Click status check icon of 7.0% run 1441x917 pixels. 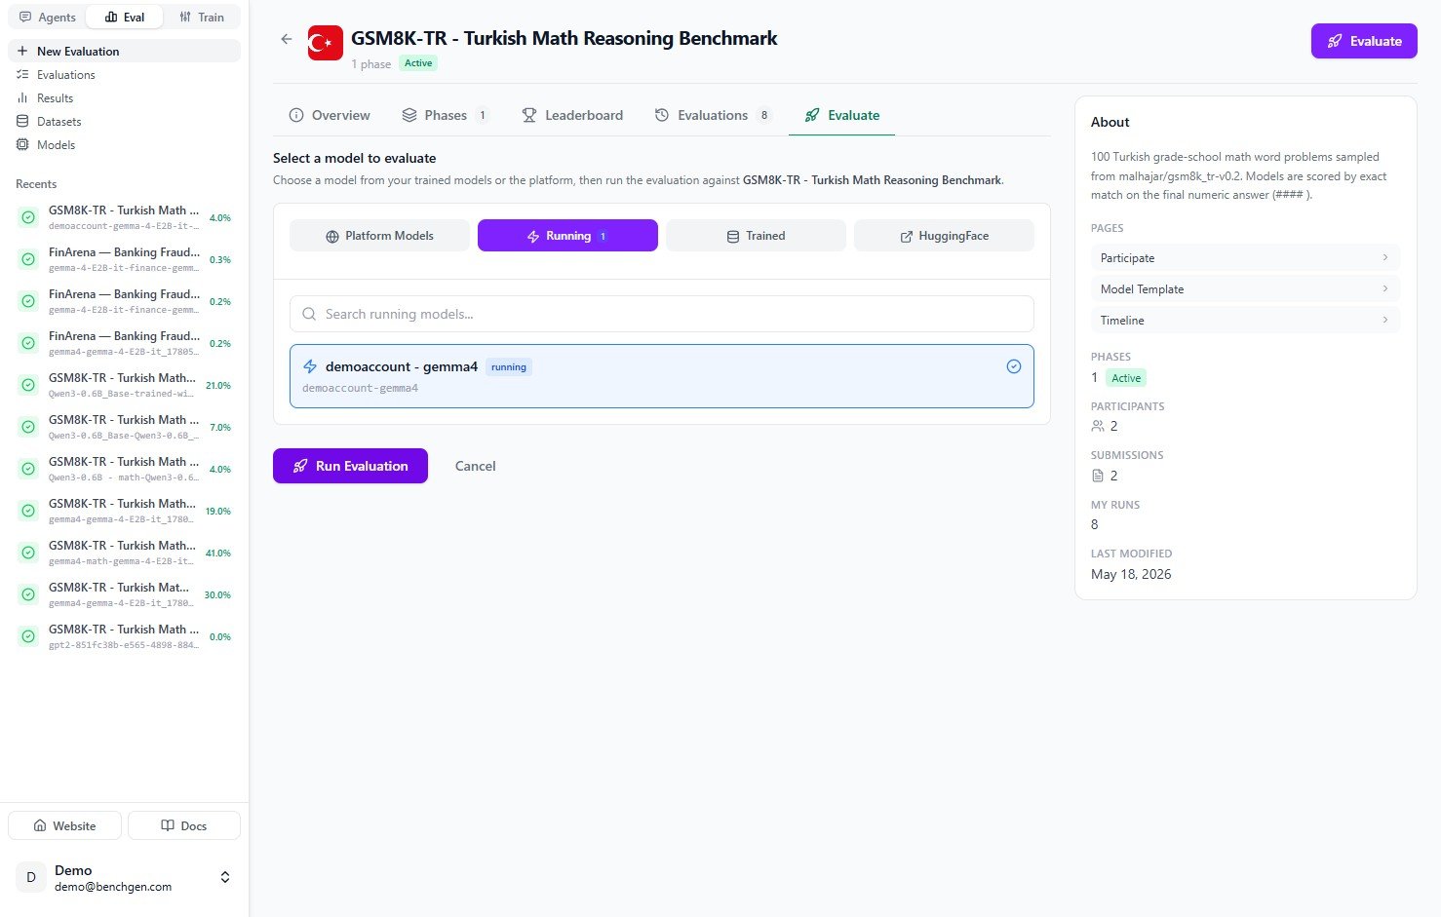(x=28, y=427)
